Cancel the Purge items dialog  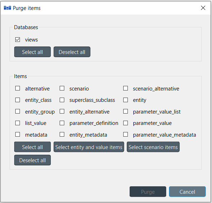[187, 192]
